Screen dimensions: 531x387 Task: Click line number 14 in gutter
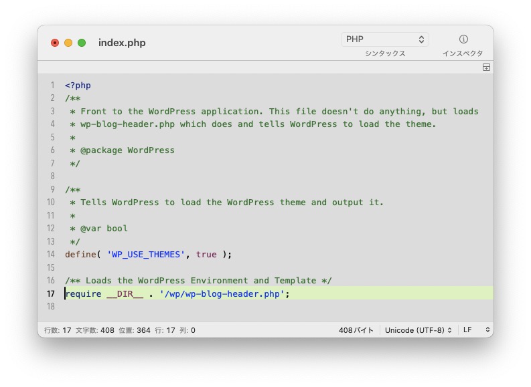click(51, 254)
